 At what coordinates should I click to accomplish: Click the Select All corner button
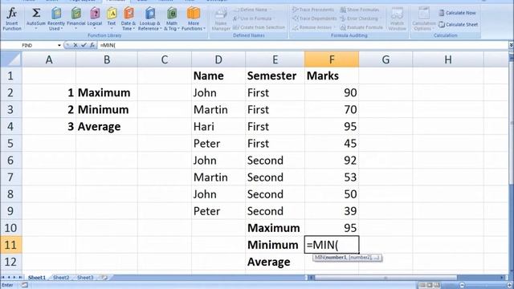point(10,59)
